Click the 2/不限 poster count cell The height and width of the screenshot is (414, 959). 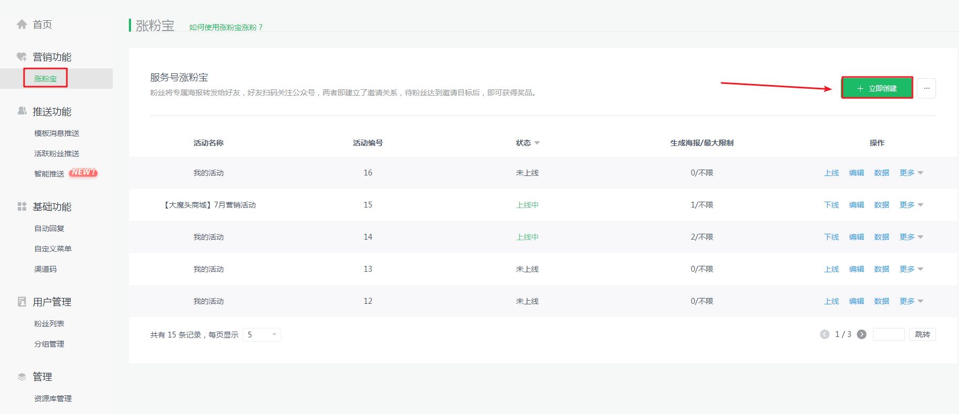pyautogui.click(x=702, y=237)
